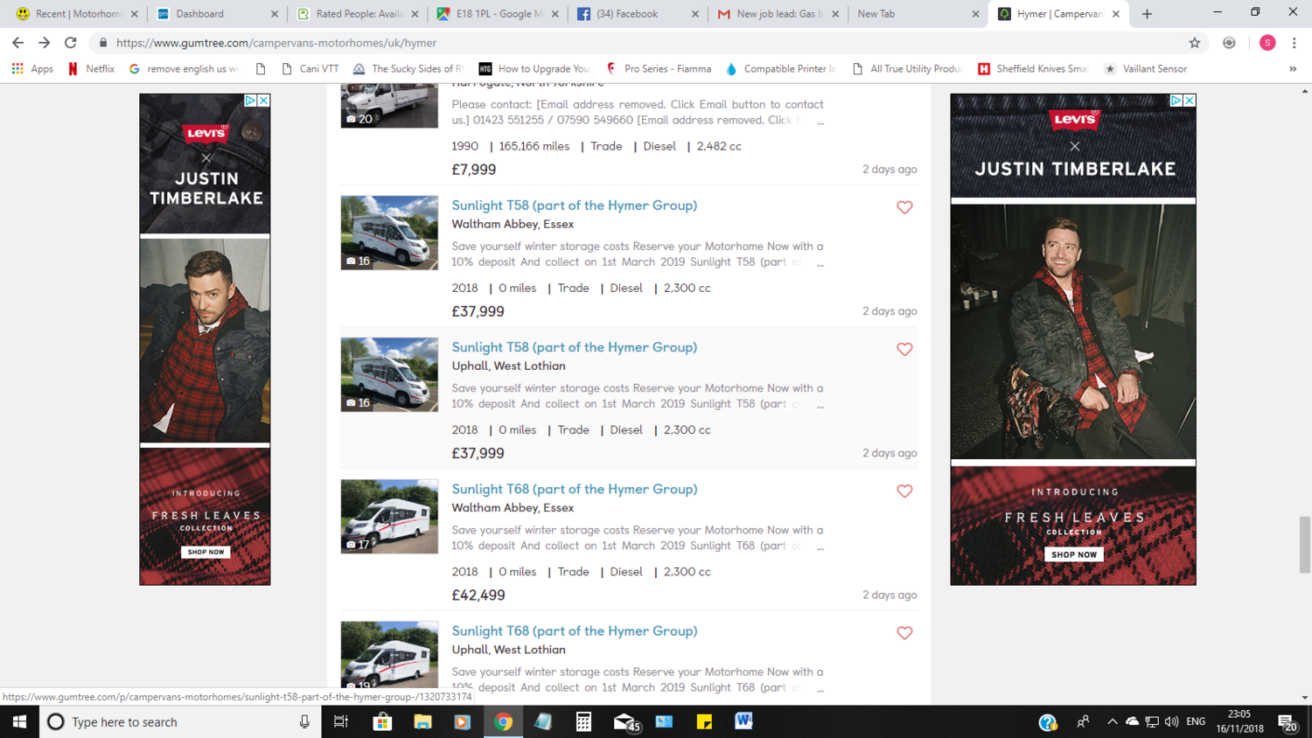The image size is (1312, 738).
Task: Open the volume control in the tray
Action: coord(1172,721)
